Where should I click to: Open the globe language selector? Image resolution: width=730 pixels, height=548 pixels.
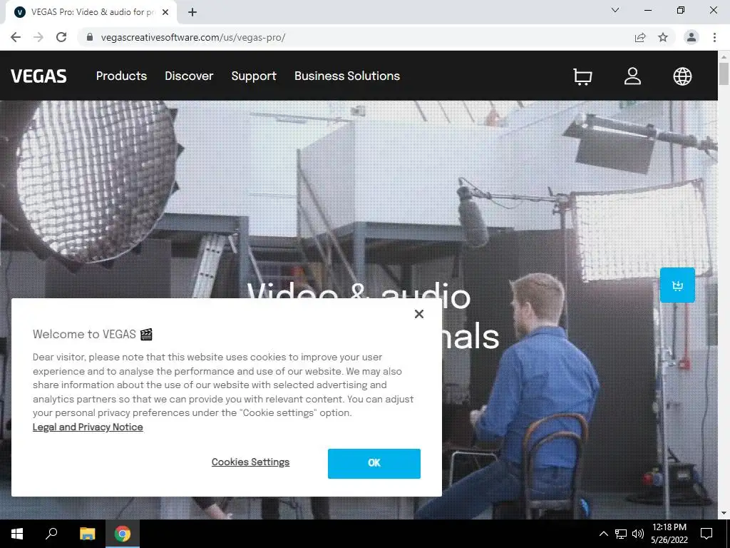[682, 76]
